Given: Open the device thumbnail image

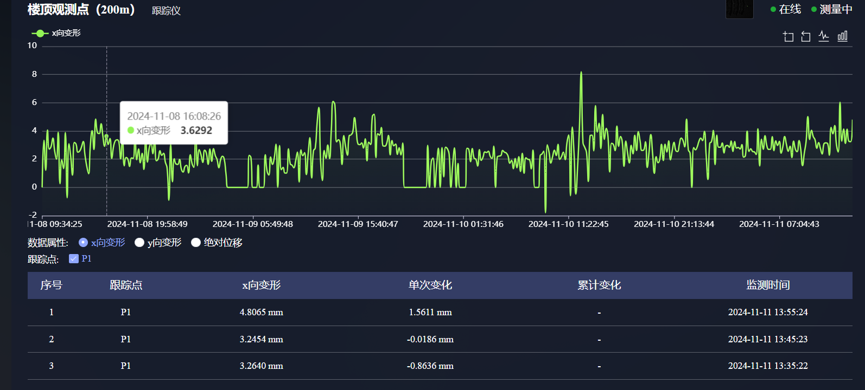Looking at the screenshot, I should click(739, 9).
